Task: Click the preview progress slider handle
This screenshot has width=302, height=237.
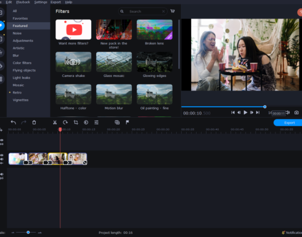Action: [265, 106]
